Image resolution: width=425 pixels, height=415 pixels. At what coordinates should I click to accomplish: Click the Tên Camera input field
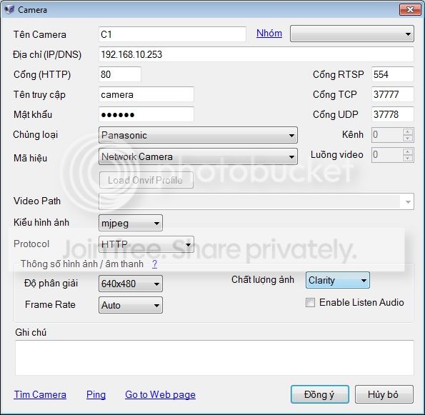tap(172, 34)
